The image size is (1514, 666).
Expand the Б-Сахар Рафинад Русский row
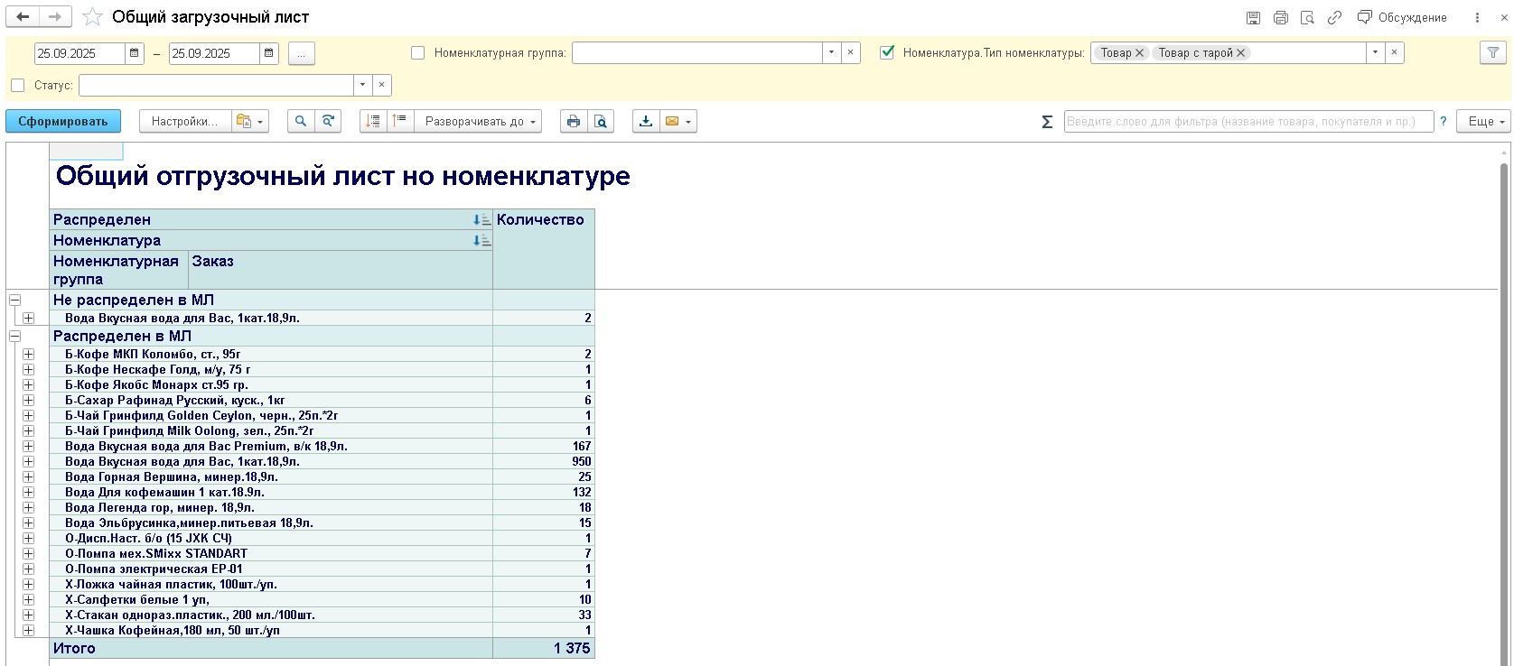point(29,400)
